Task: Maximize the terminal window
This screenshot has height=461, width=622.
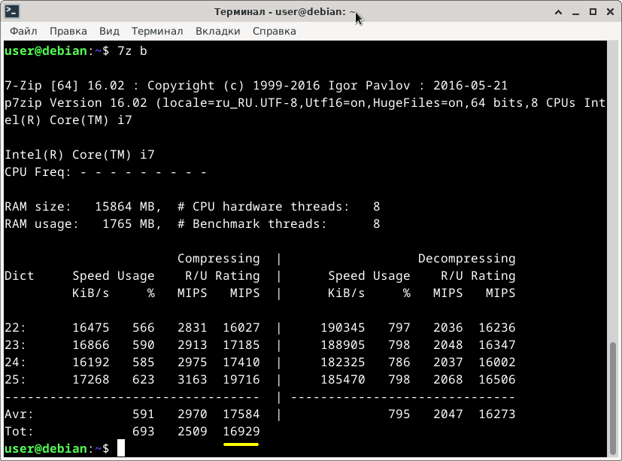Action: (x=593, y=12)
